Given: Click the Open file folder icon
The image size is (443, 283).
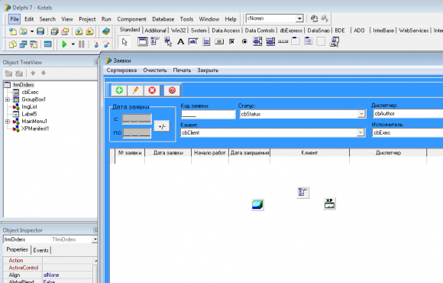Looking at the screenshot, I should pos(23,31).
